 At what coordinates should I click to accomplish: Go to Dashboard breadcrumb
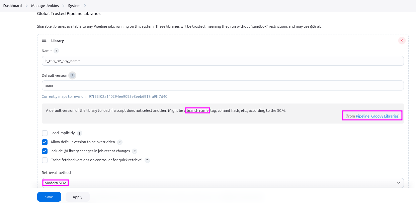(x=12, y=6)
